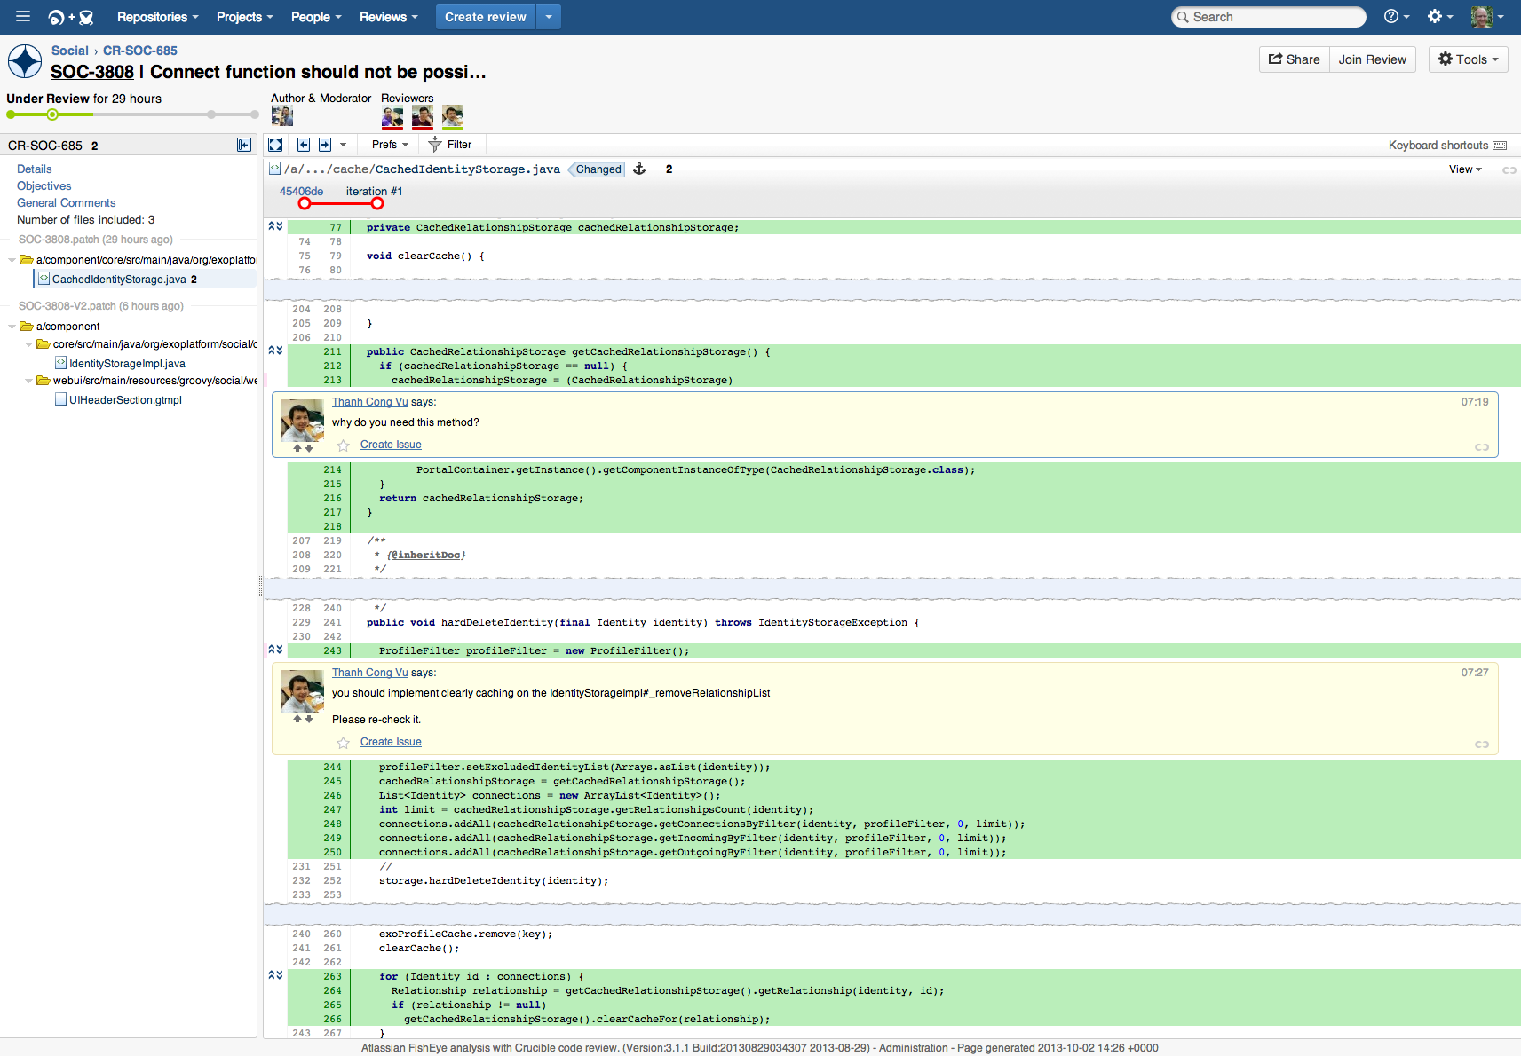Collapse the a/component folder
Image resolution: width=1521 pixels, height=1056 pixels.
pos(12,327)
